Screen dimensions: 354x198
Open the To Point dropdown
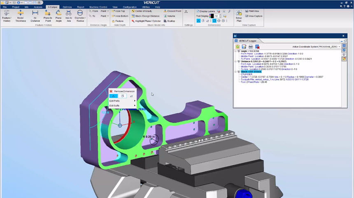click(105, 16)
